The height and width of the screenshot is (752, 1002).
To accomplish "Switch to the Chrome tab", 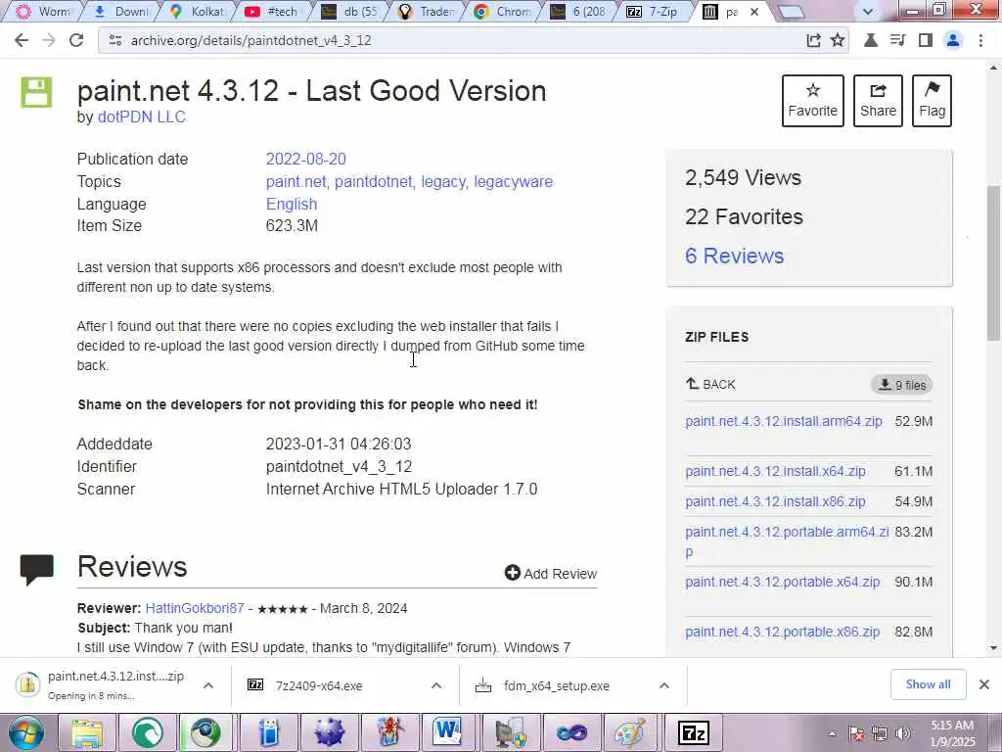I will pyautogui.click(x=503, y=11).
